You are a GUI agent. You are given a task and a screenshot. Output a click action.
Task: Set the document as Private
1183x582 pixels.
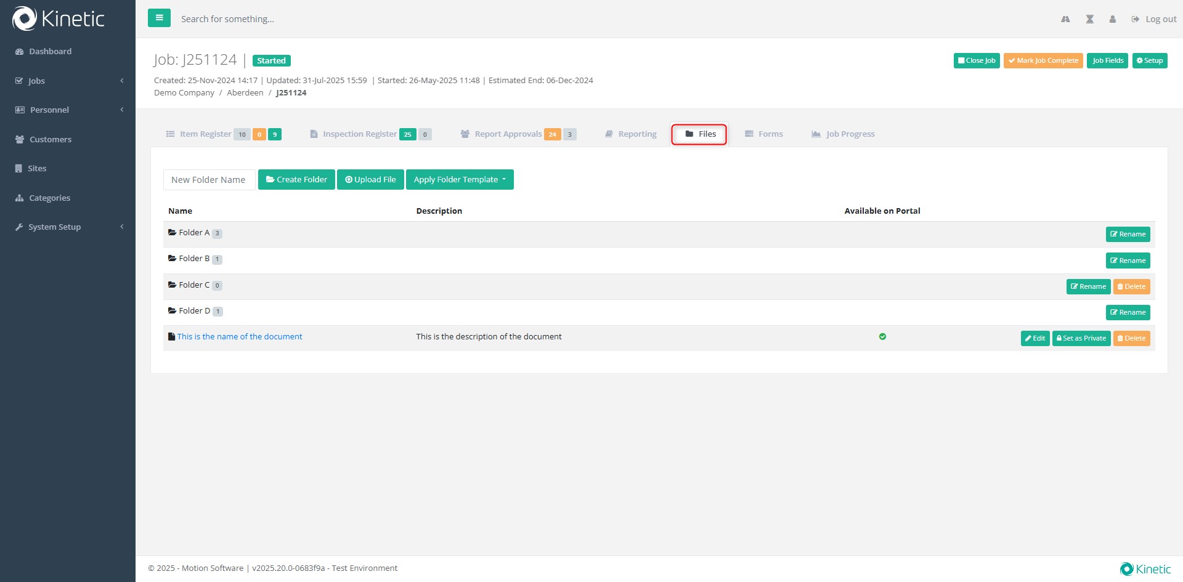[x=1081, y=339]
